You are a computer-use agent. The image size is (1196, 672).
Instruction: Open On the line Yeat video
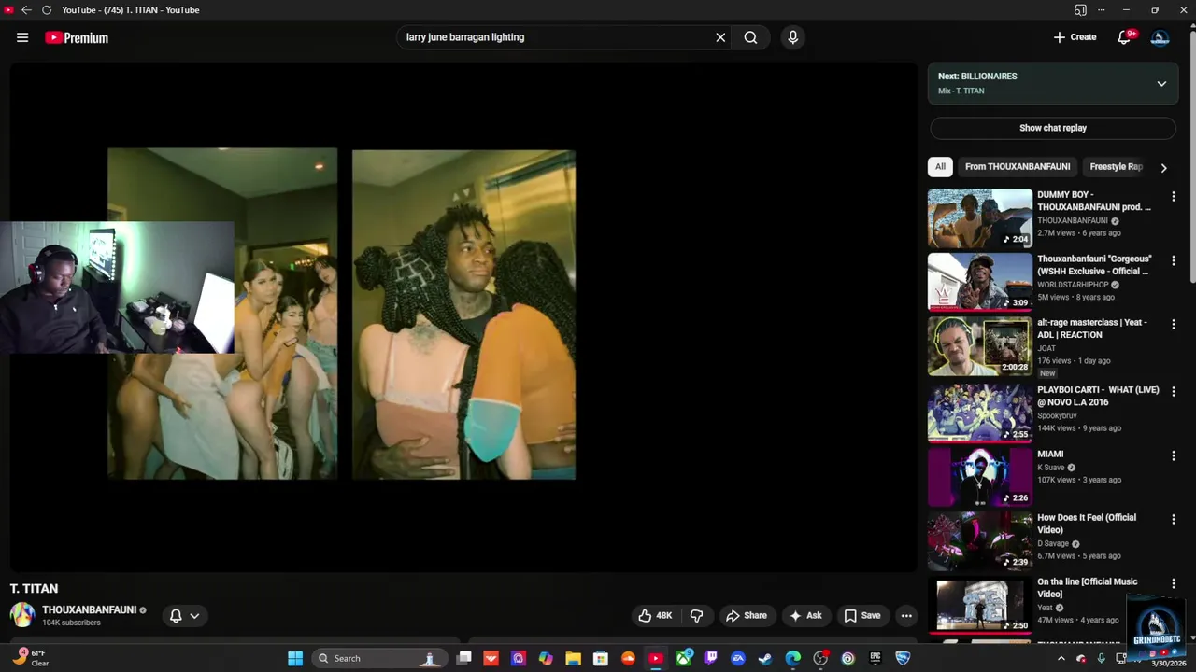tap(979, 603)
